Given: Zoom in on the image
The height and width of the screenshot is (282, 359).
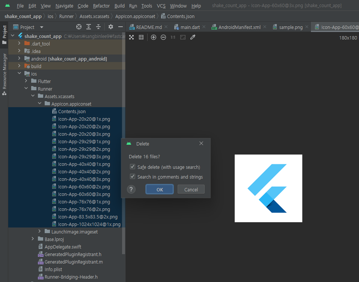Looking at the screenshot, I should [154, 37].
